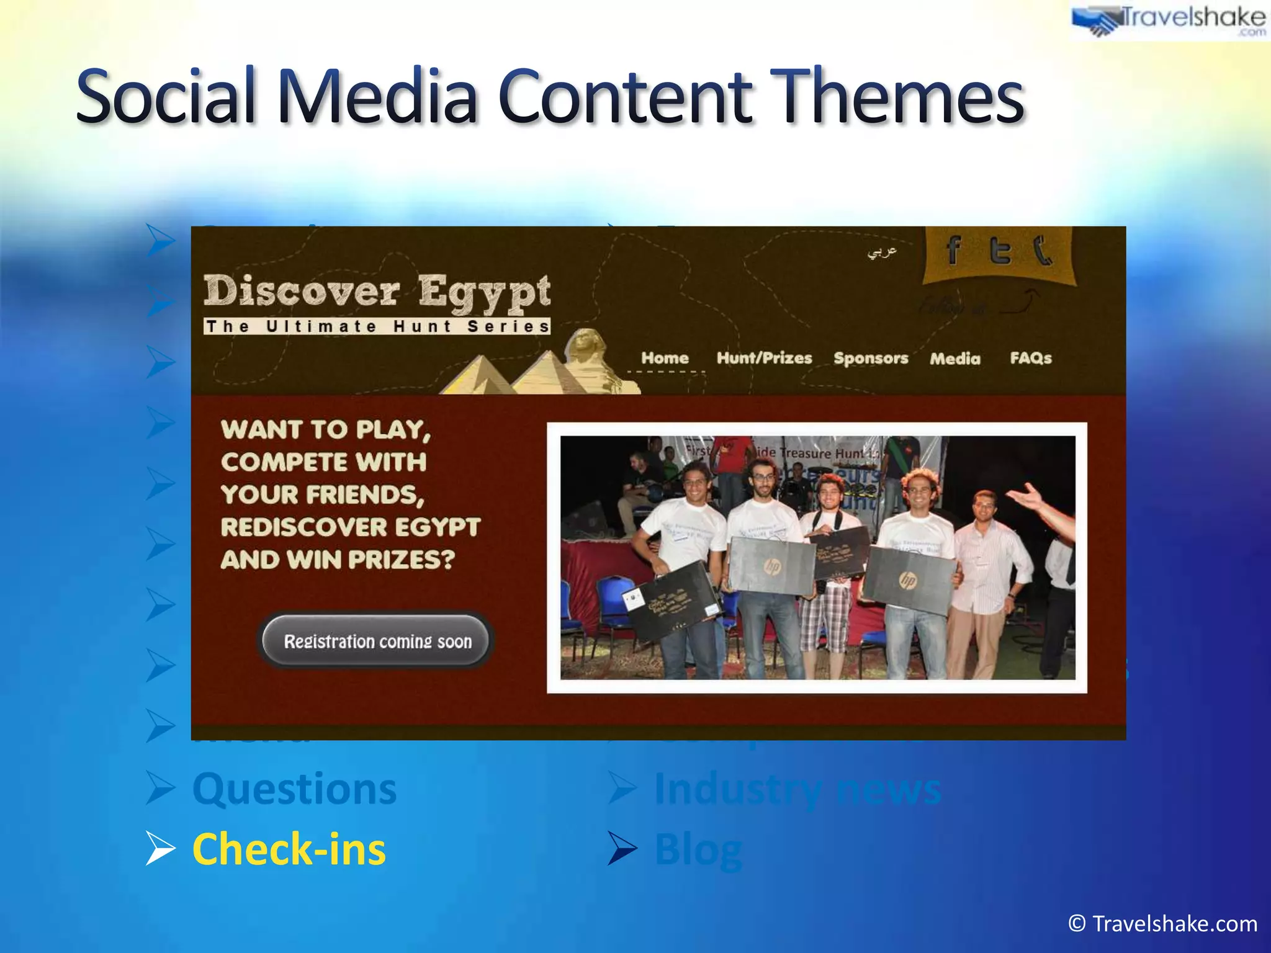Switch language via the Arabic link
The width and height of the screenshot is (1271, 953).
(882, 251)
